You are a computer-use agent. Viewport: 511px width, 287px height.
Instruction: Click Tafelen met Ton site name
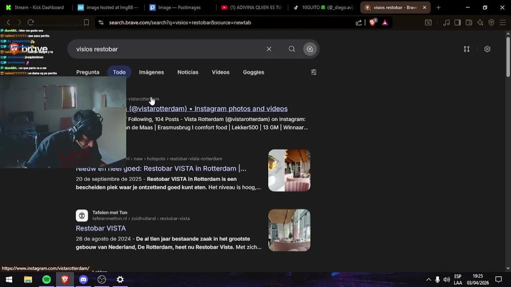pos(110,212)
